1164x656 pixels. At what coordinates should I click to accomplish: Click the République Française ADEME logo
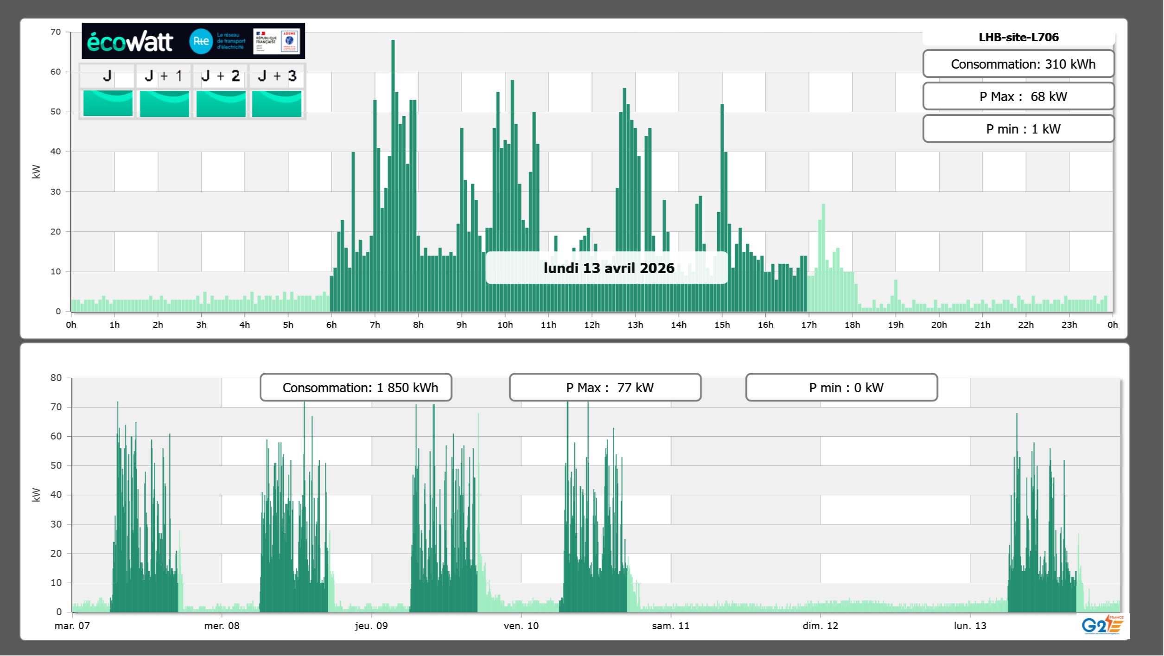[x=277, y=41]
